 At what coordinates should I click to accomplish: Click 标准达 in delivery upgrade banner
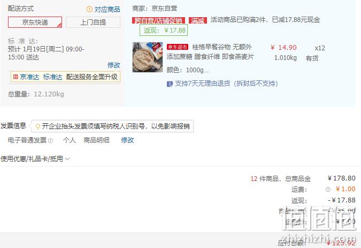53,77
